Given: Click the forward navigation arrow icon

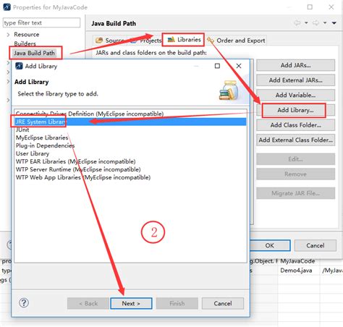Looking at the screenshot, I should pyautogui.click(x=316, y=23).
